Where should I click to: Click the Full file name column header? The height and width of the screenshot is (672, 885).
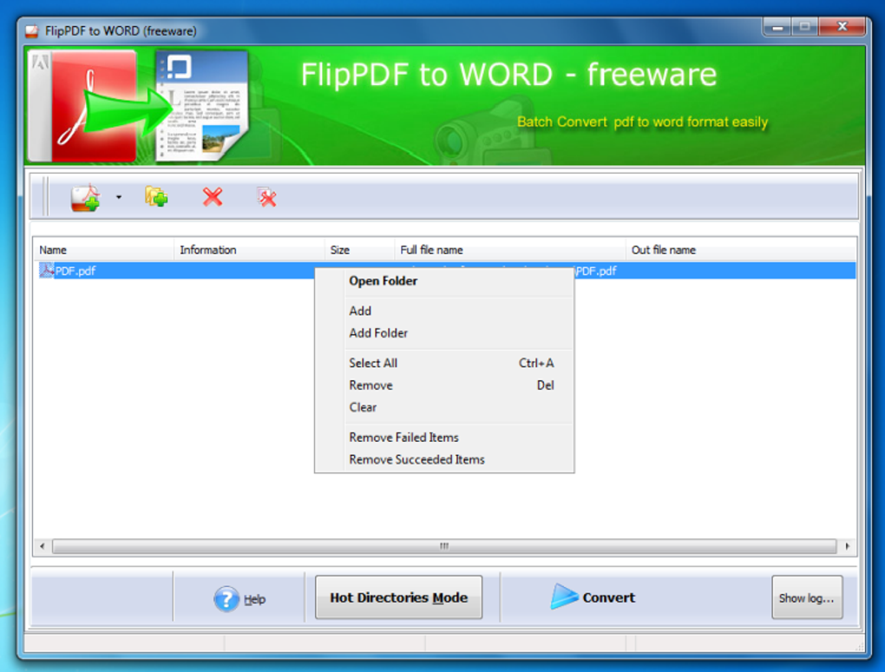tap(509, 250)
